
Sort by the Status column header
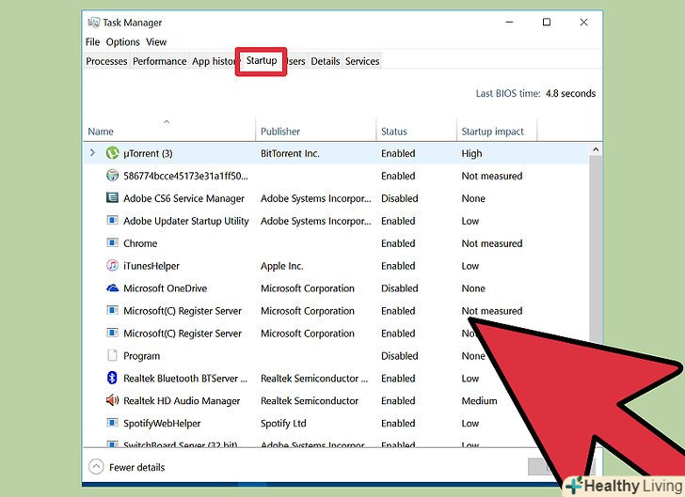point(394,132)
